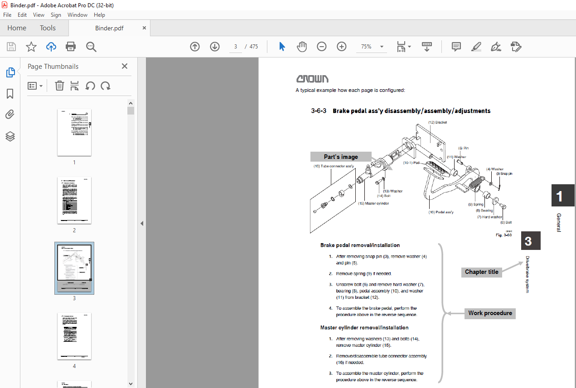The width and height of the screenshot is (576, 388).
Task: Add a sticky note comment
Action: 456,47
